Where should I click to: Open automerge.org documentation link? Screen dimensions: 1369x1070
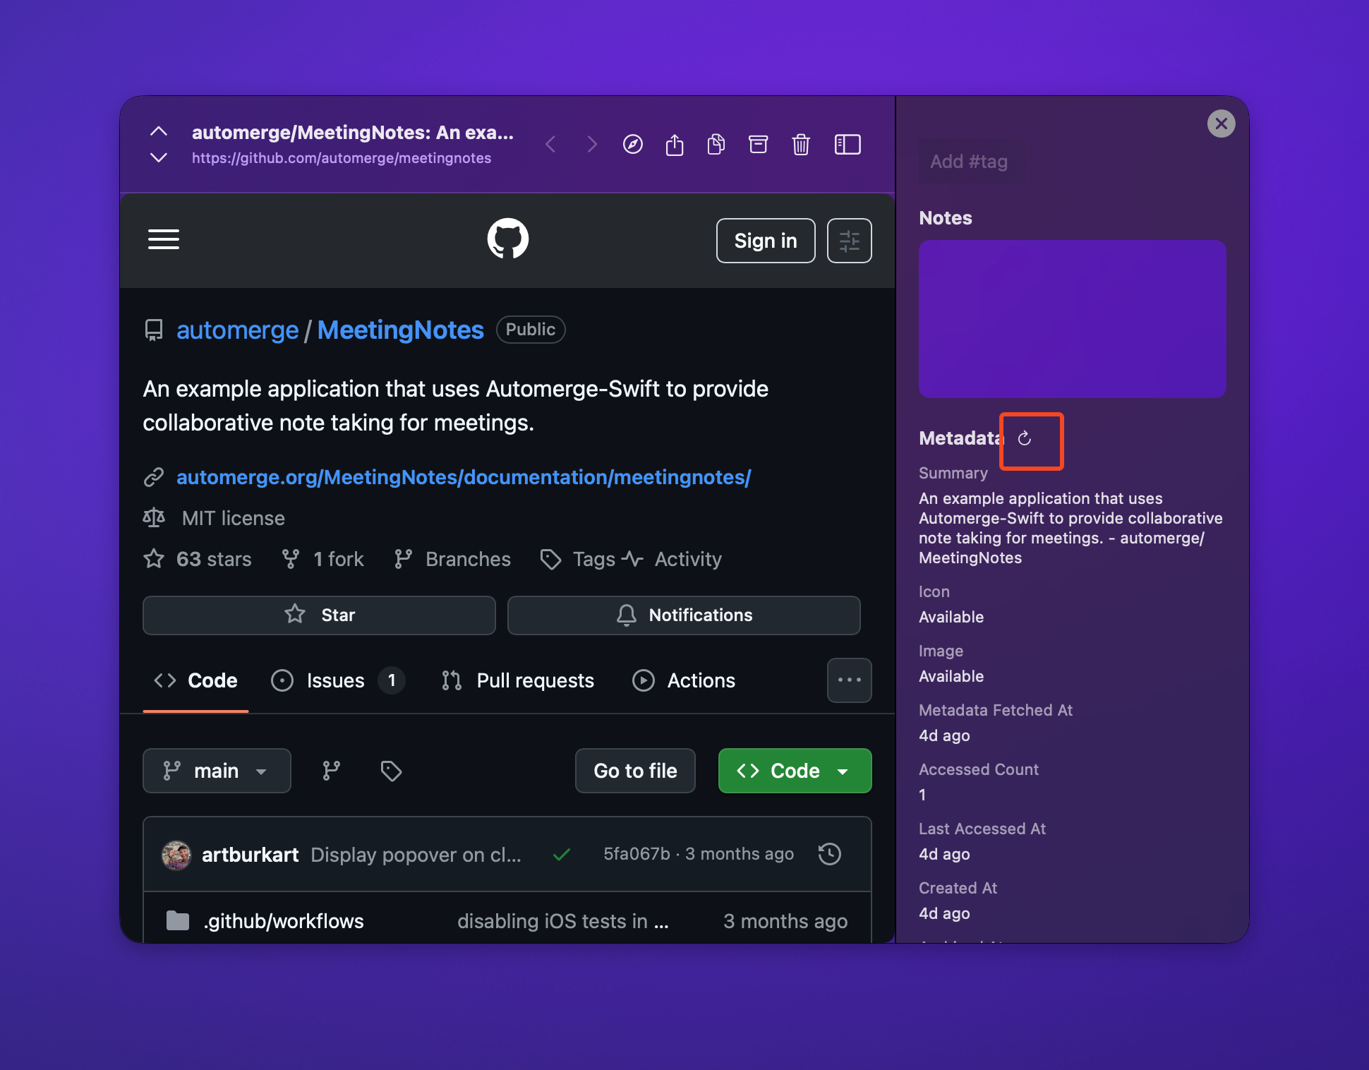(x=464, y=477)
